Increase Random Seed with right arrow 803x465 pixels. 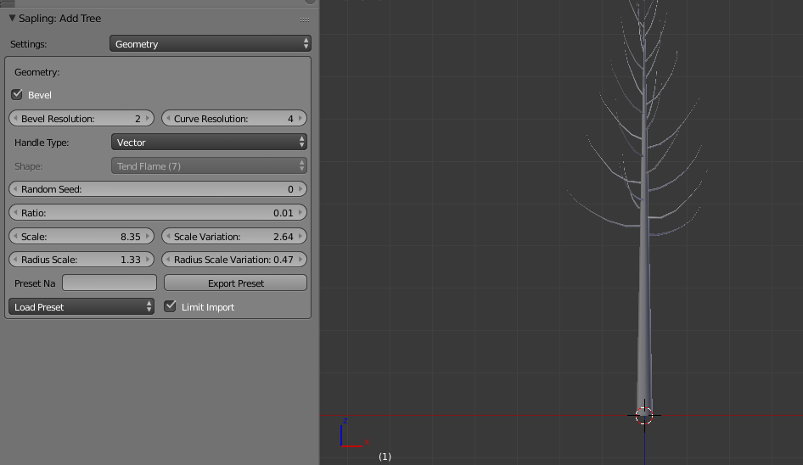click(x=300, y=189)
